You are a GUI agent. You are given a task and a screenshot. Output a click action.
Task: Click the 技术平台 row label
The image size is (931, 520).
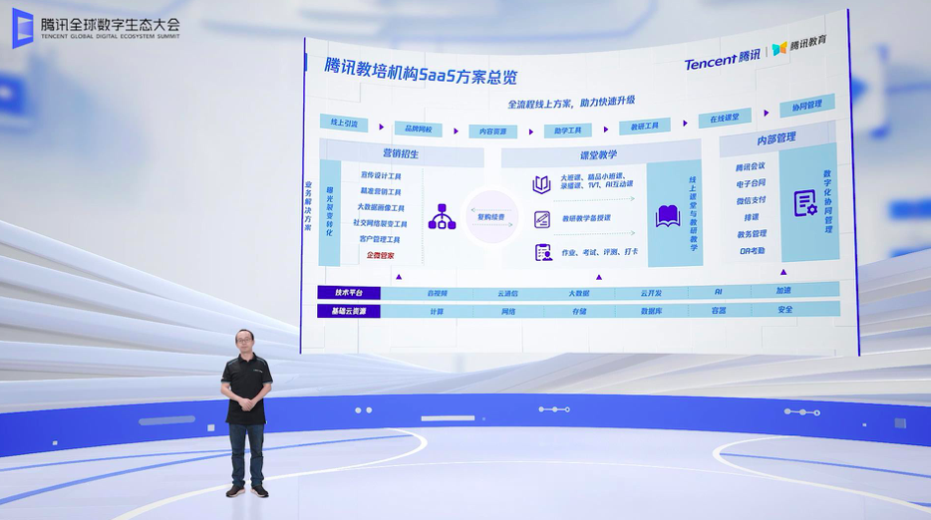tap(349, 293)
